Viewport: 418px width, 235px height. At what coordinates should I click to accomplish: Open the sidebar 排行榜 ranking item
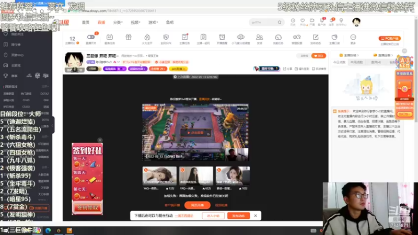13,44
